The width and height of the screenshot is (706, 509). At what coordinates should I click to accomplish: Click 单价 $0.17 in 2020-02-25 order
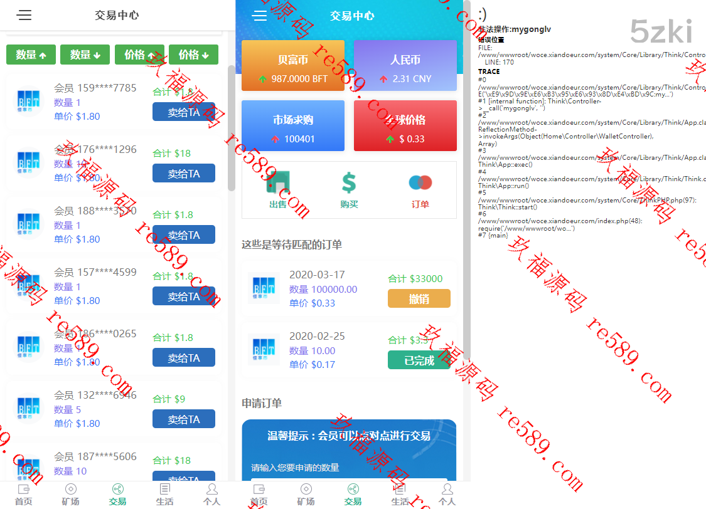(312, 364)
